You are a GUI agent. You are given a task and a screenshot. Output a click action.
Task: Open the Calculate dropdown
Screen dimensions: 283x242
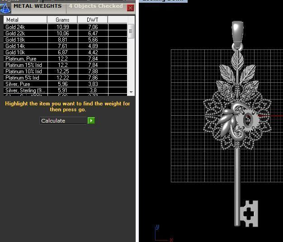63,121
